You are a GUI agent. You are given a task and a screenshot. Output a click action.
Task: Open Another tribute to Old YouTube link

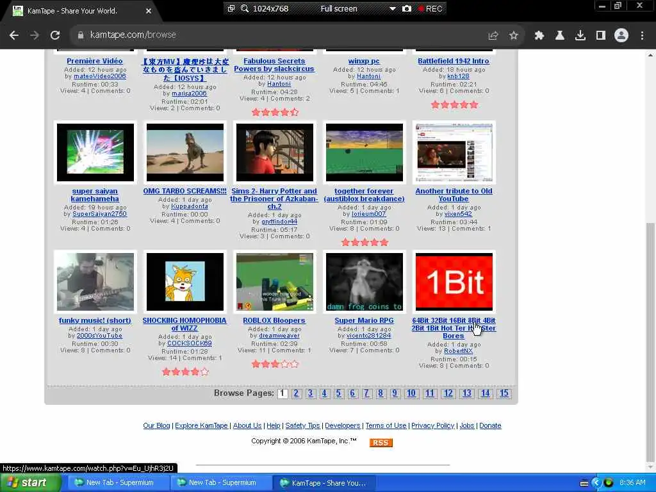(x=454, y=195)
